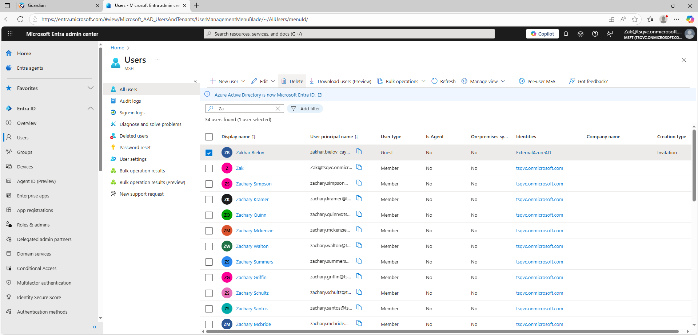Expand the New user dropdown
The image size is (698, 335).
(x=243, y=81)
